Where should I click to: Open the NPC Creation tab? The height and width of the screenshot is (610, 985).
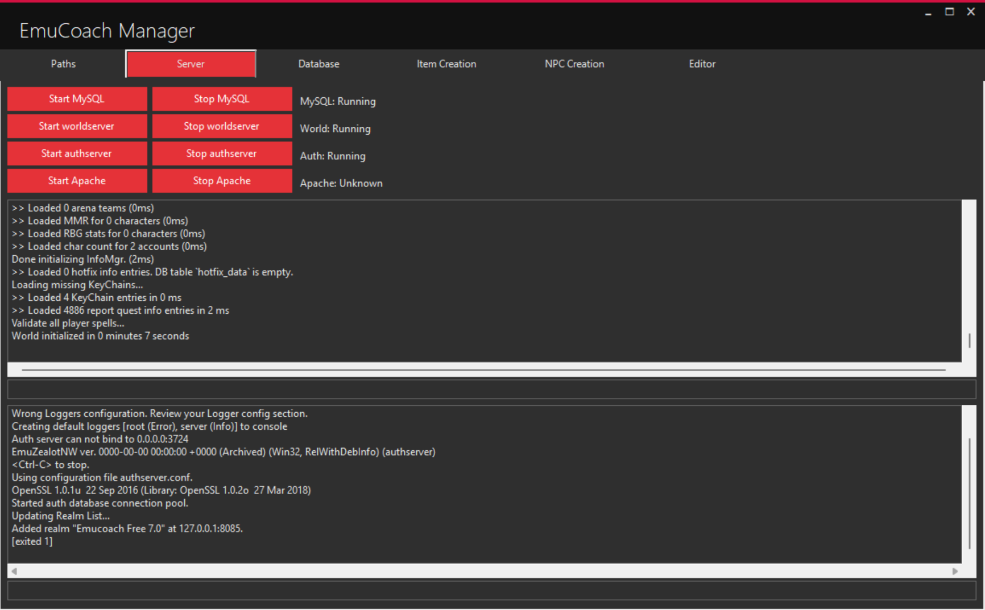coord(574,64)
